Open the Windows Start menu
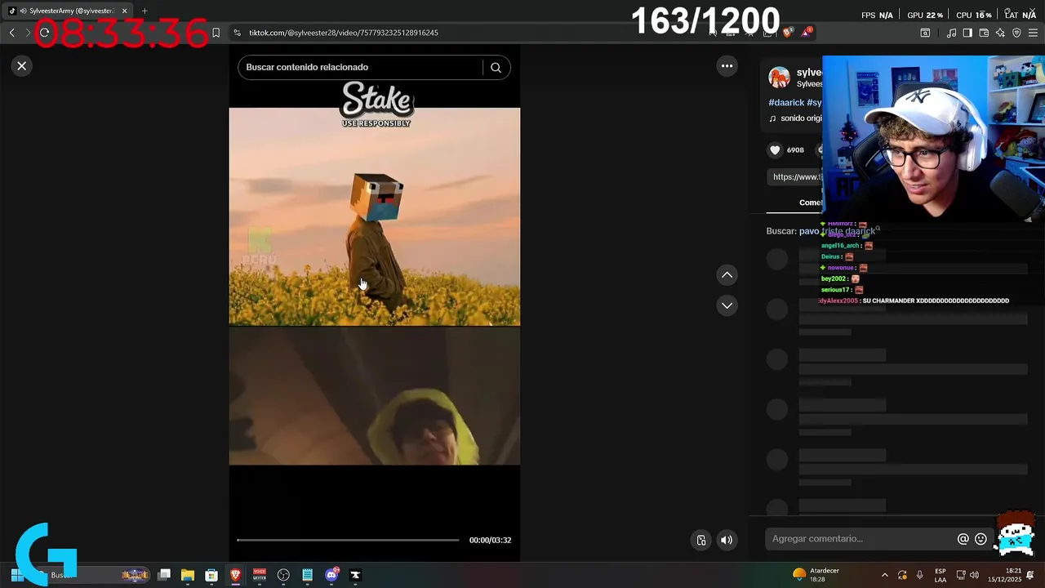The height and width of the screenshot is (588, 1045). pos(16,575)
